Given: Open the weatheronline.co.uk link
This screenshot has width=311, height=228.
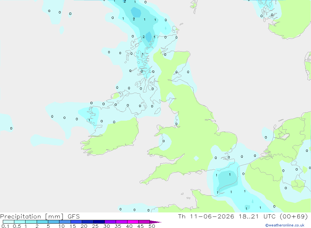Looking at the screenshot, I should click(x=285, y=225).
